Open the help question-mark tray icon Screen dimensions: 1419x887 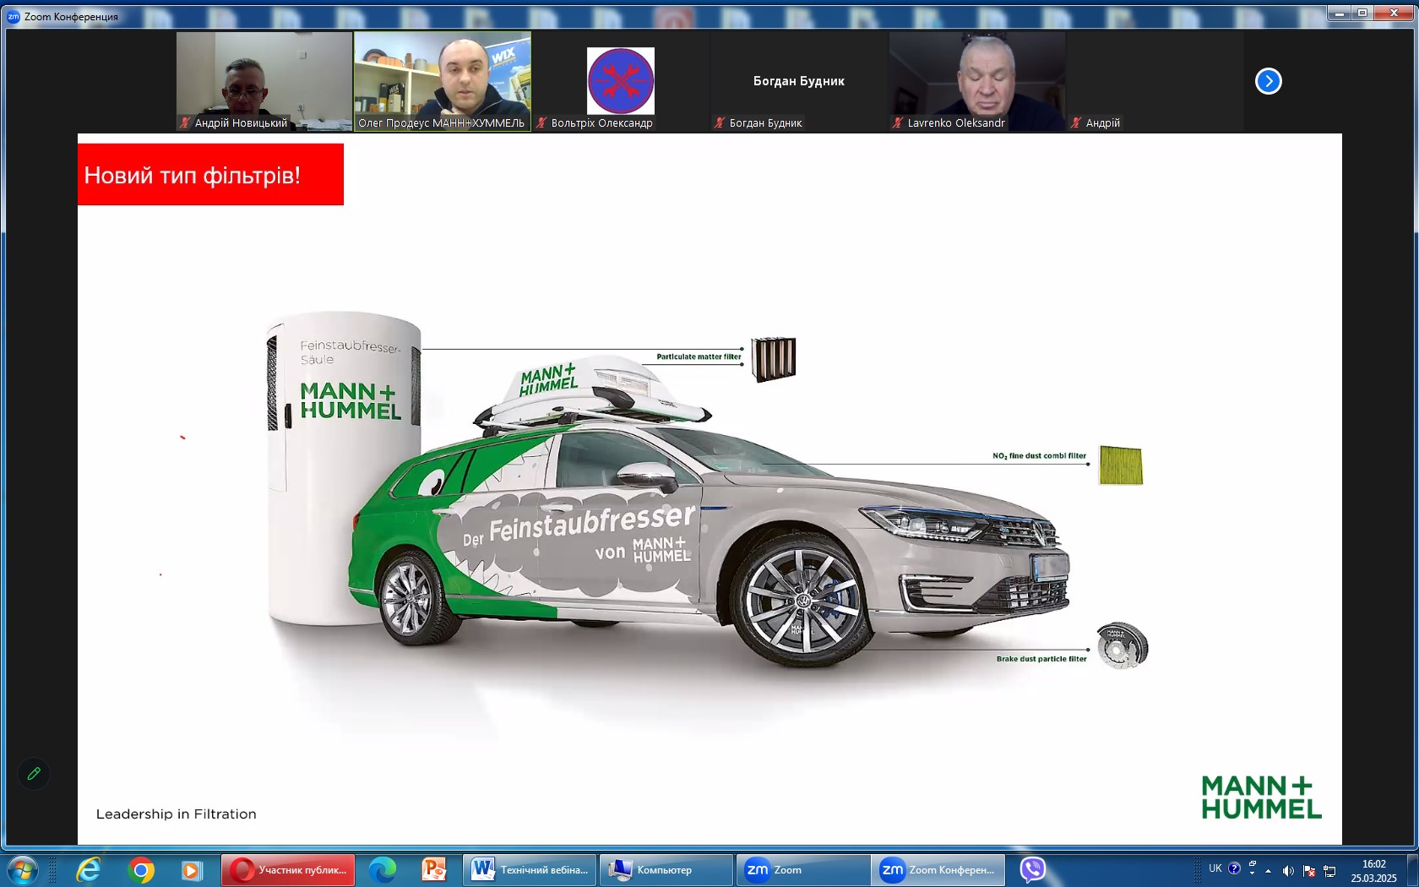1234,868
